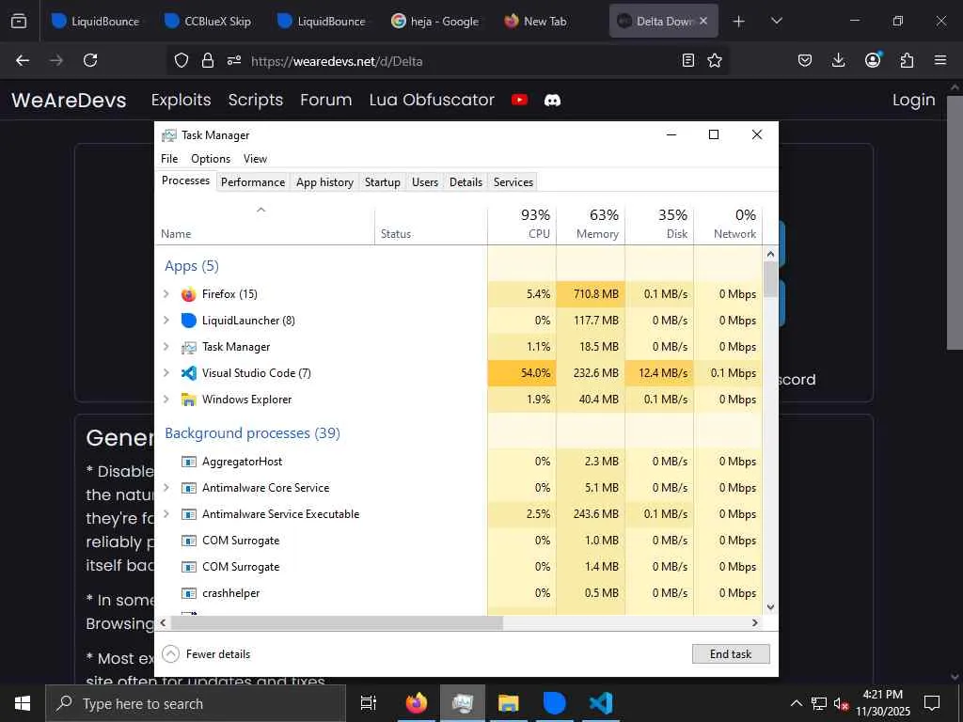Image resolution: width=963 pixels, height=722 pixels.
Task: Open the Lua Obfuscator link
Action: click(x=432, y=100)
